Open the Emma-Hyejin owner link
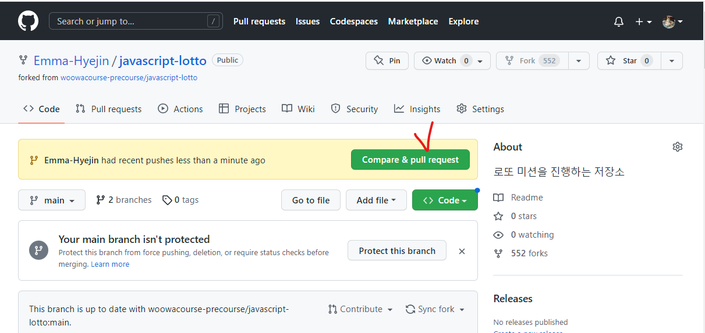 pos(71,61)
